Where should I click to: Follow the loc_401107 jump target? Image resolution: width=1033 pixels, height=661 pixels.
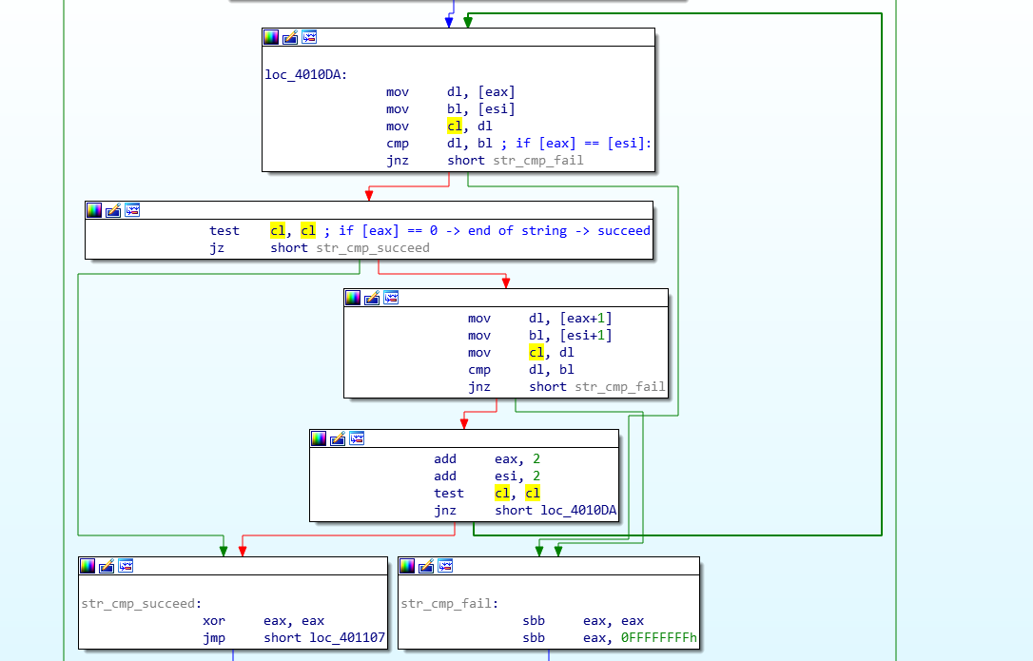point(347,638)
